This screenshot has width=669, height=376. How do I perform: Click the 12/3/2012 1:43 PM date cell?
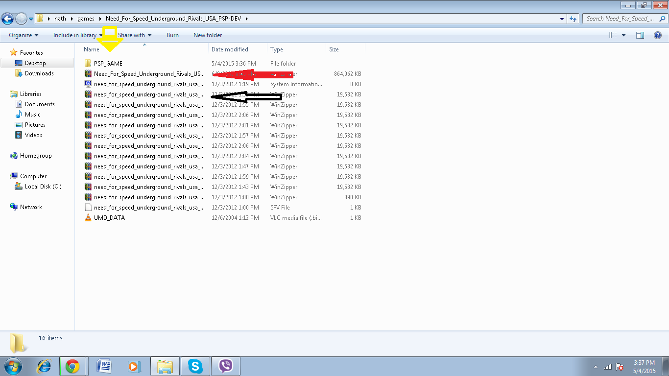coord(235,187)
